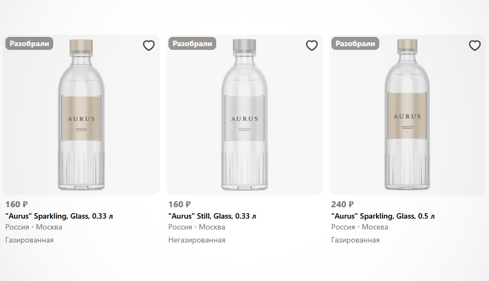
Task: Favorite the Aurus Sparkling 0.33 л heart
Action: click(149, 46)
